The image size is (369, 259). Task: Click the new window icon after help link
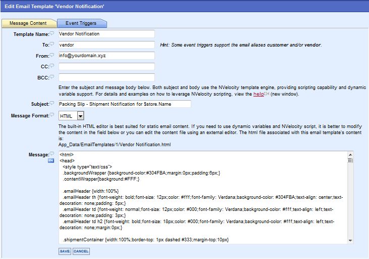click(267, 94)
